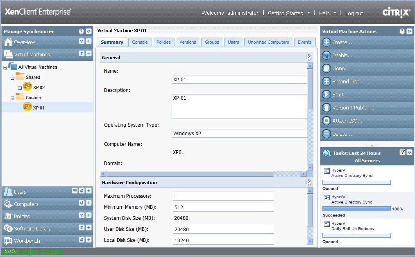Open the Overview section in sidebar
This screenshot has width=415, height=257.
click(x=24, y=42)
